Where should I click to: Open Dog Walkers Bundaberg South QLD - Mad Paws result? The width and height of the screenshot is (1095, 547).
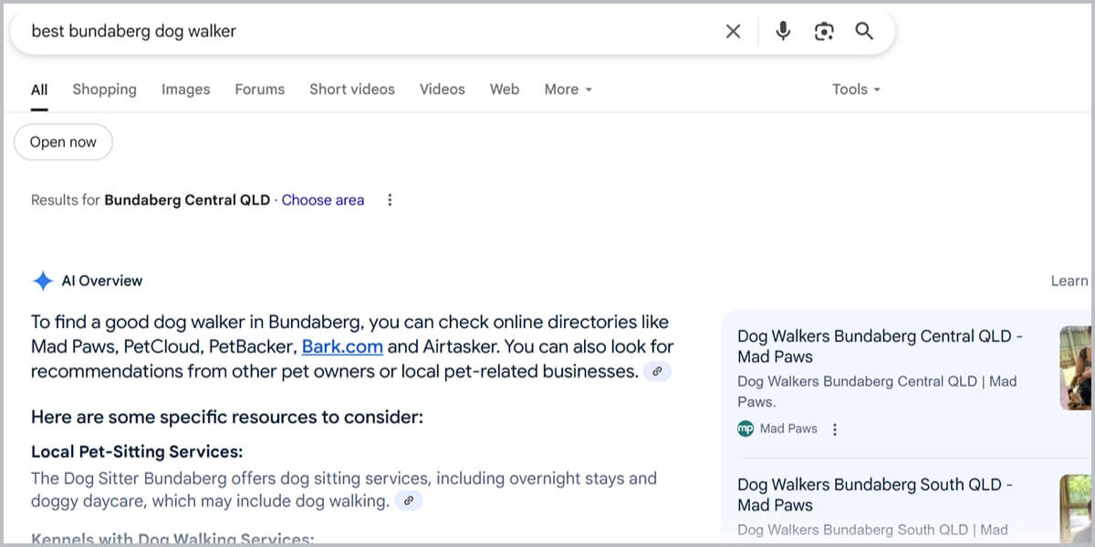coord(875,495)
